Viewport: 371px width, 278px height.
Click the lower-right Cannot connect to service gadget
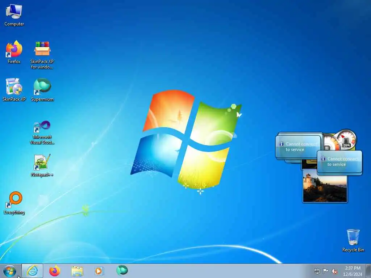(x=339, y=162)
